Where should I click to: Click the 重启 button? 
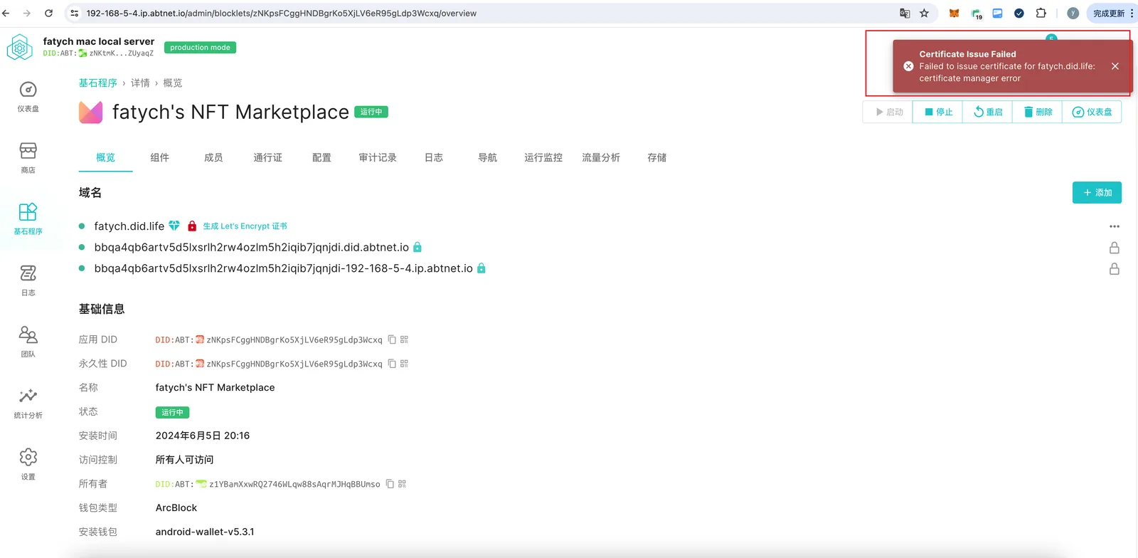(988, 112)
